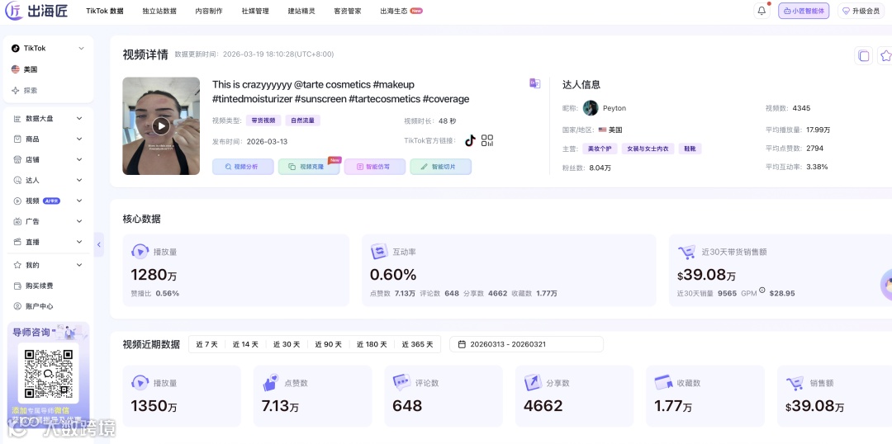The width and height of the screenshot is (892, 444).
Task: Click the GPM info icon
Action: pyautogui.click(x=762, y=290)
